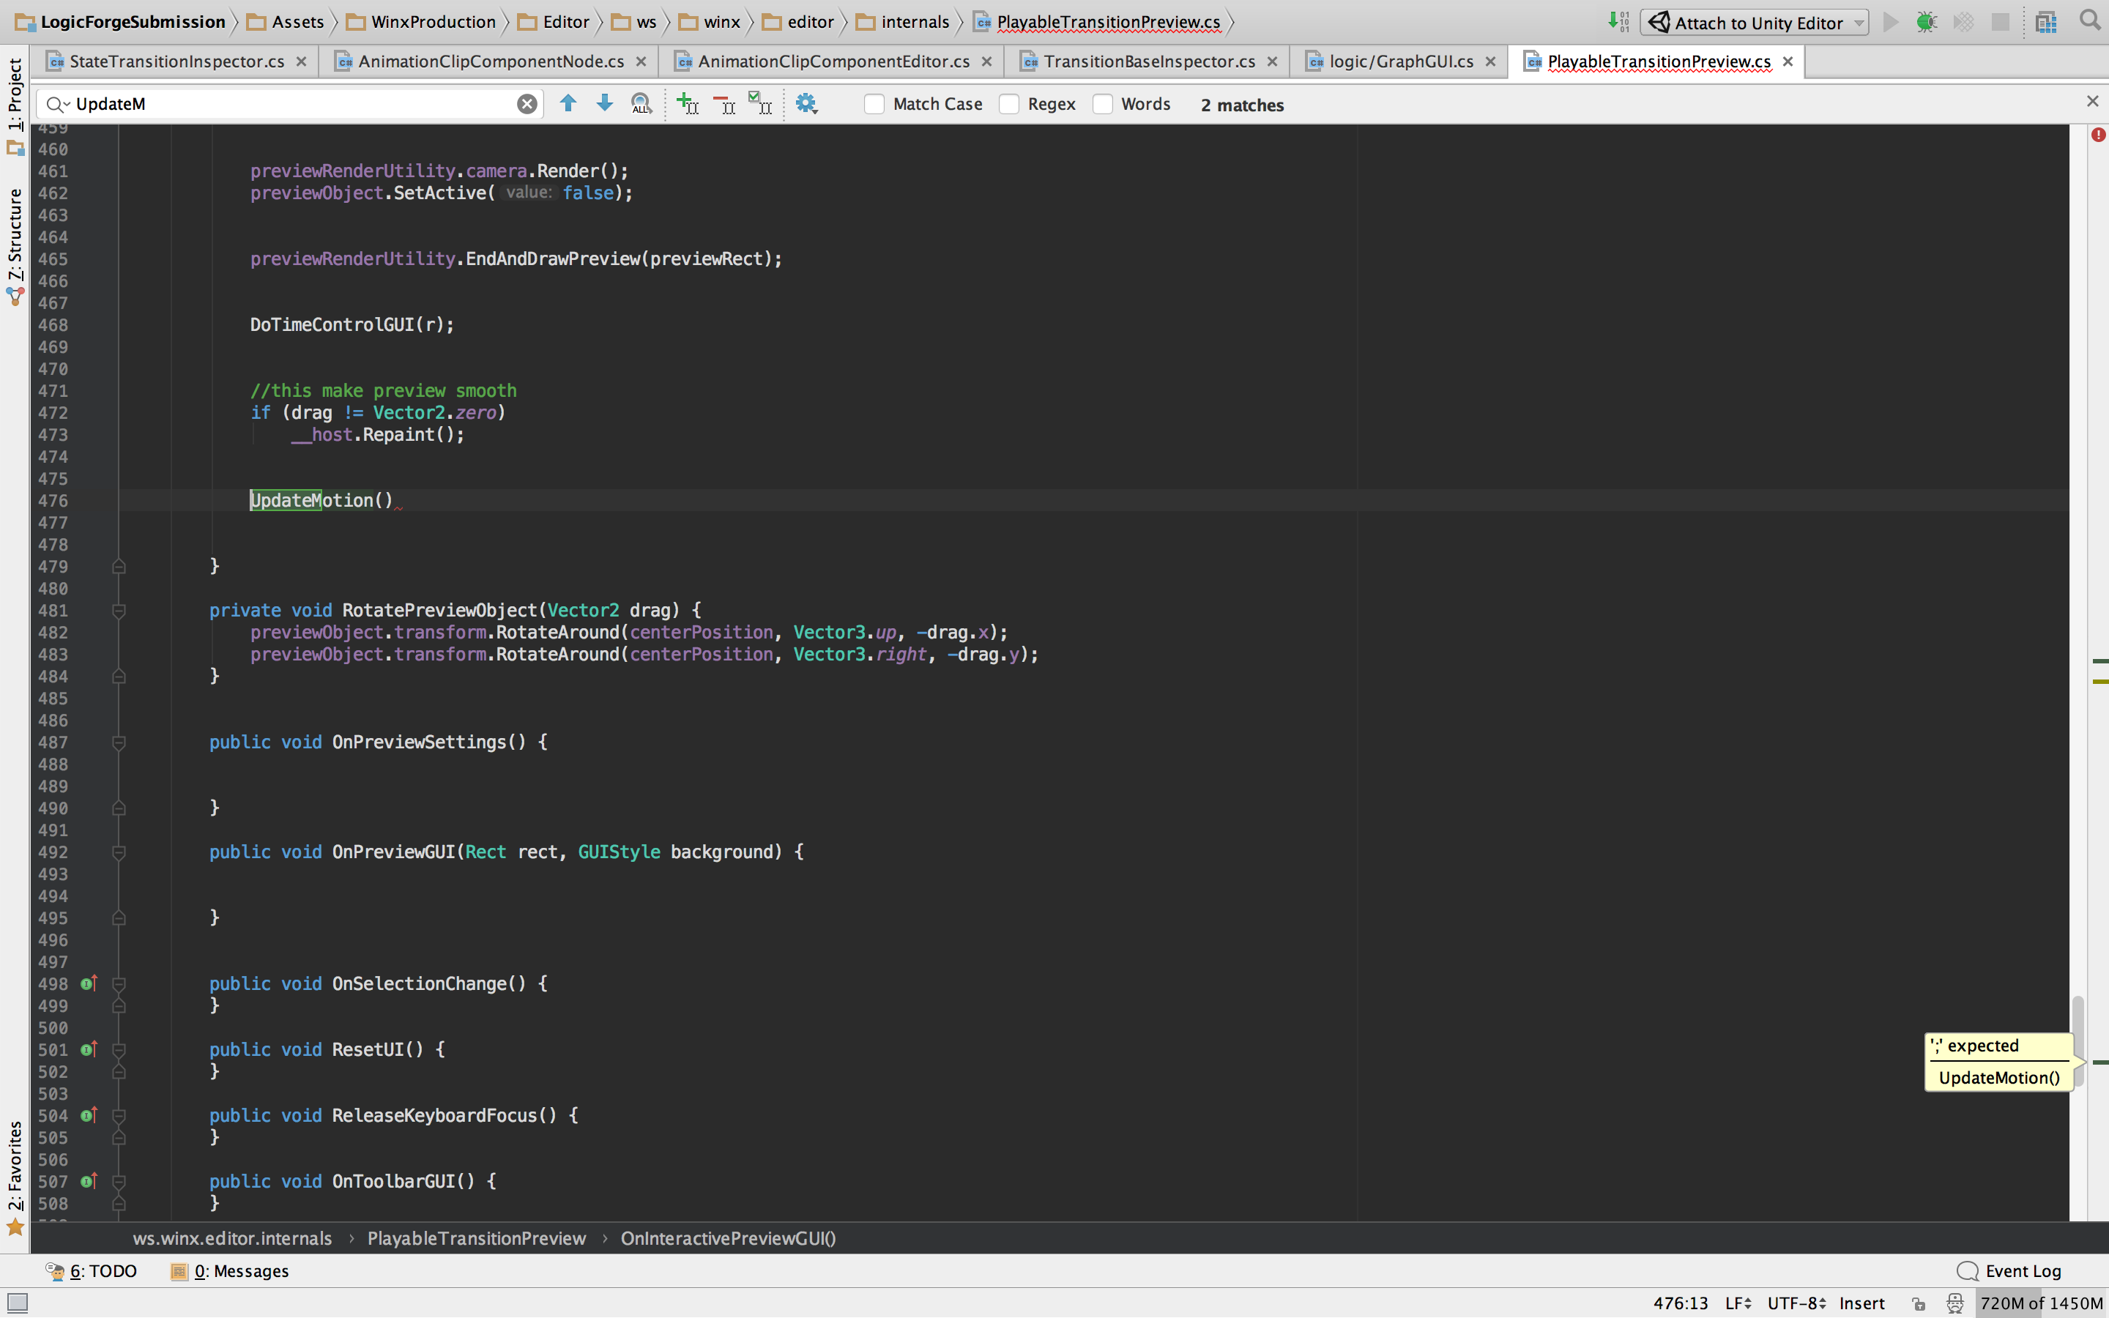
Task: Click the Search Everywhere magnifier icon
Action: (2089, 21)
